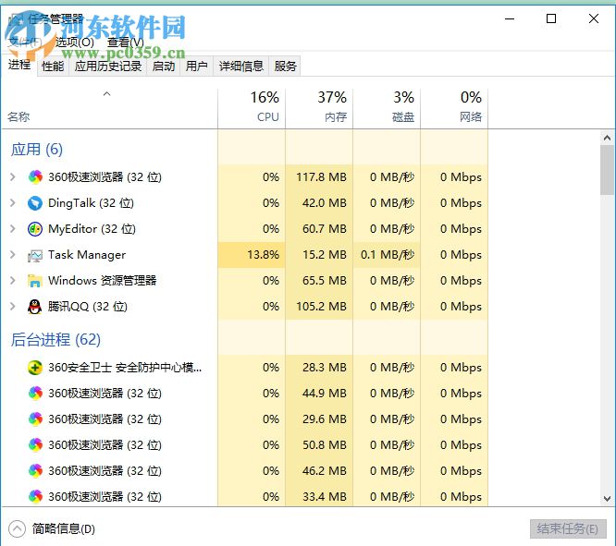The width and height of the screenshot is (616, 546).
Task: Select the 117.8 MB memory cell
Action: click(319, 177)
